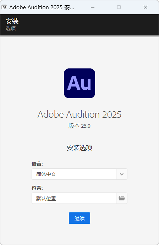Expand the language dropdown chevron
The width and height of the screenshot is (159, 245).
[x=122, y=174]
